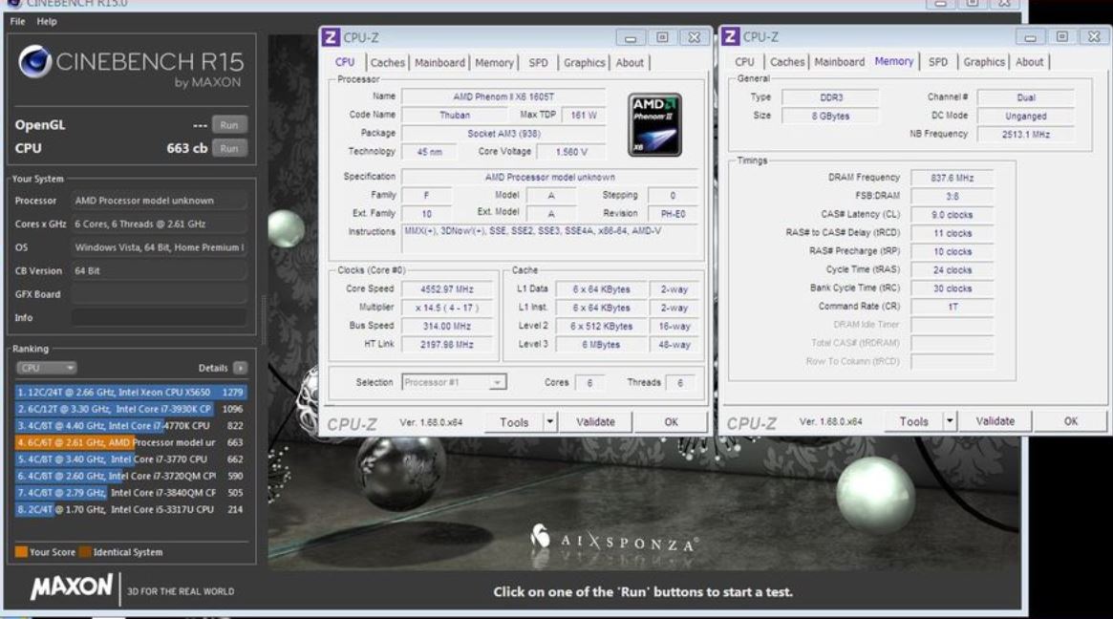Select ranking row Intel Xeon CPU X5650

click(x=131, y=392)
